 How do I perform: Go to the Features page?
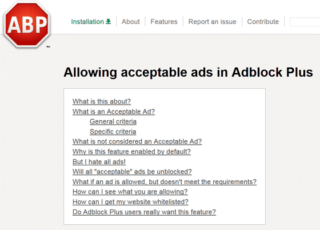tap(164, 22)
